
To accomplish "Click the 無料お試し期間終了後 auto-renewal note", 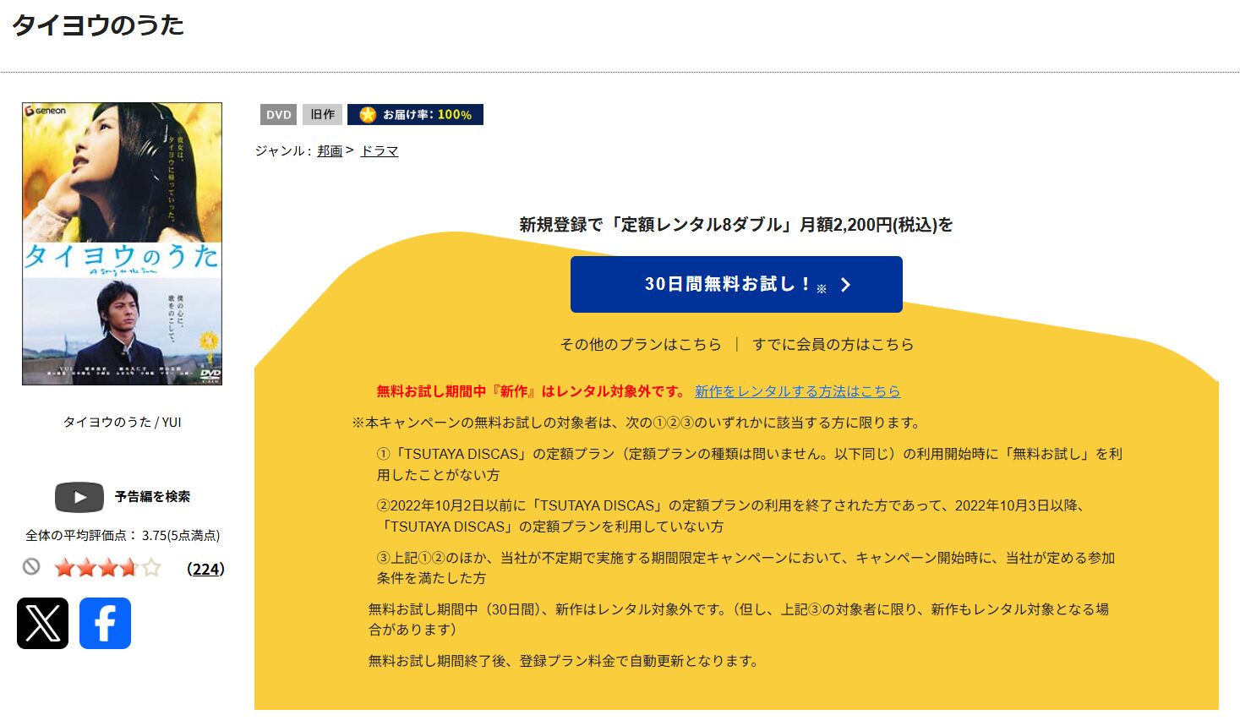I will [x=564, y=661].
